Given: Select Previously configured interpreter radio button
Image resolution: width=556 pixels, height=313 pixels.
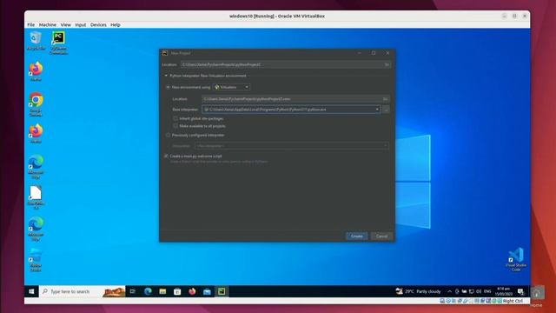Looking at the screenshot, I should [168, 136].
